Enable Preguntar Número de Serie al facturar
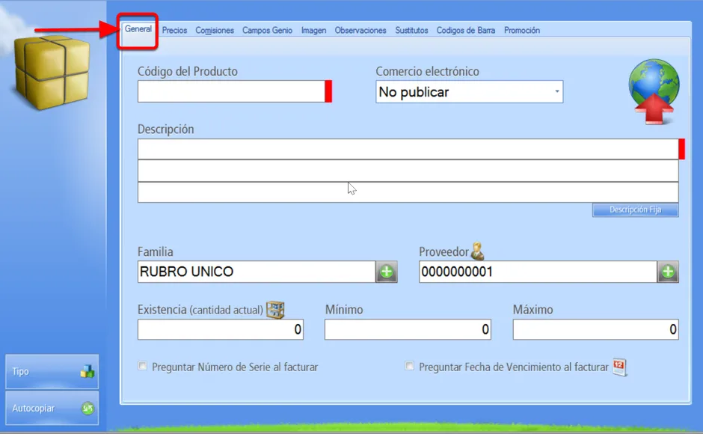This screenshot has height=434, width=703. [143, 366]
